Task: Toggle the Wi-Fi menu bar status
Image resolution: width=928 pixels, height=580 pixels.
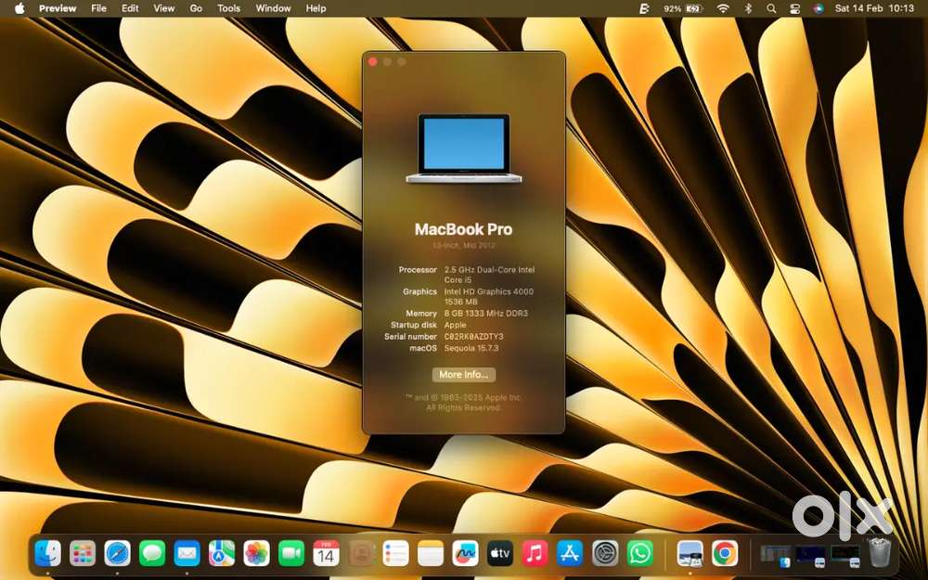Action: coord(723,8)
